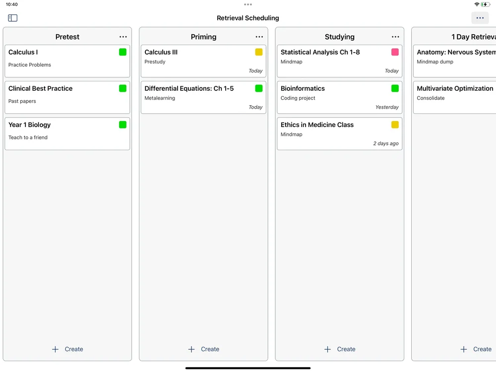Click pink tag on Statistical Analysis card
Viewport: 496px width, 372px height.
click(395, 52)
